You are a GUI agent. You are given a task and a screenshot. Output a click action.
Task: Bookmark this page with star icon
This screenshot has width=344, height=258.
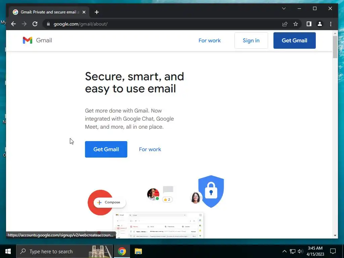click(x=296, y=24)
